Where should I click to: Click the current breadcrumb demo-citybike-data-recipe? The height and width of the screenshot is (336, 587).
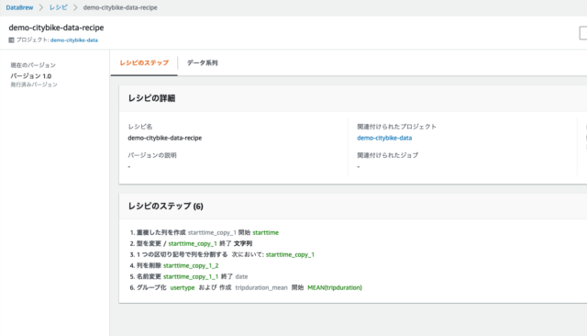(x=120, y=7)
